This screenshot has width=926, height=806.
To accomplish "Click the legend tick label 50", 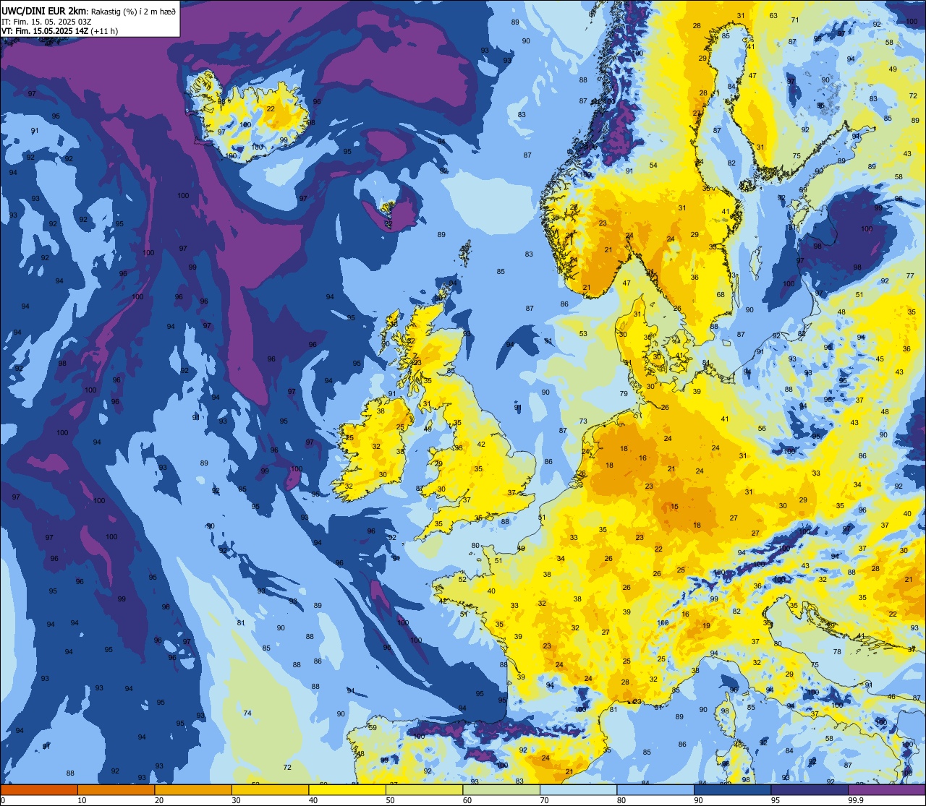I will point(390,800).
